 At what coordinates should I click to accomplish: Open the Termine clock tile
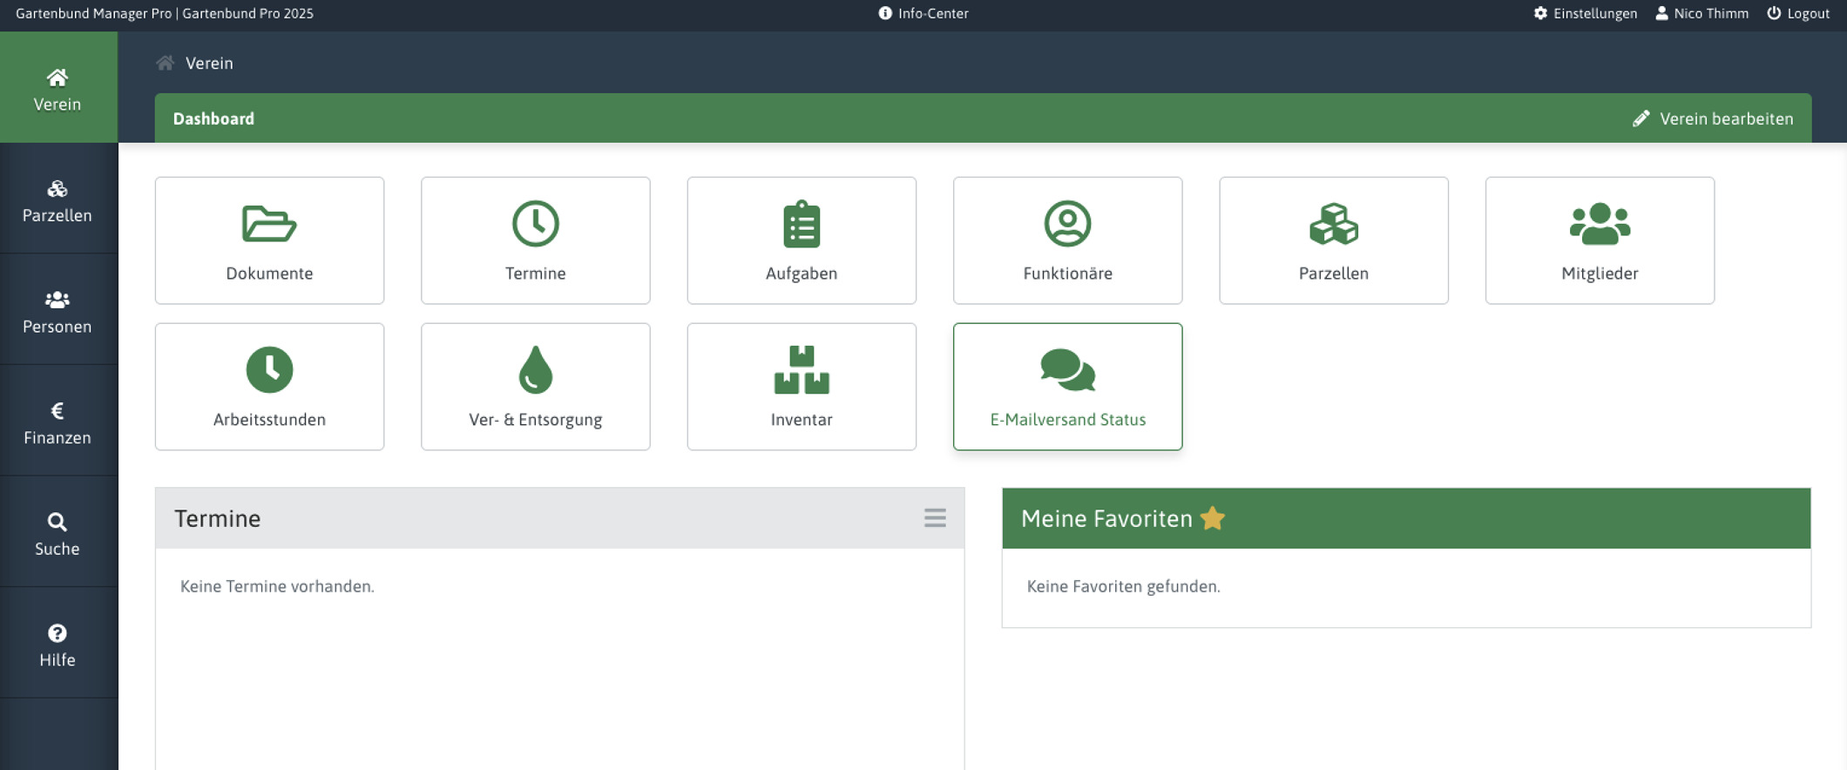(x=535, y=240)
